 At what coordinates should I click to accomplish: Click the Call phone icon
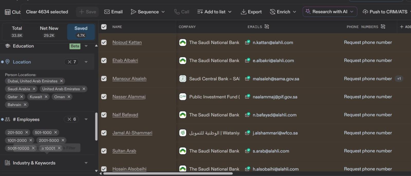coord(177,12)
